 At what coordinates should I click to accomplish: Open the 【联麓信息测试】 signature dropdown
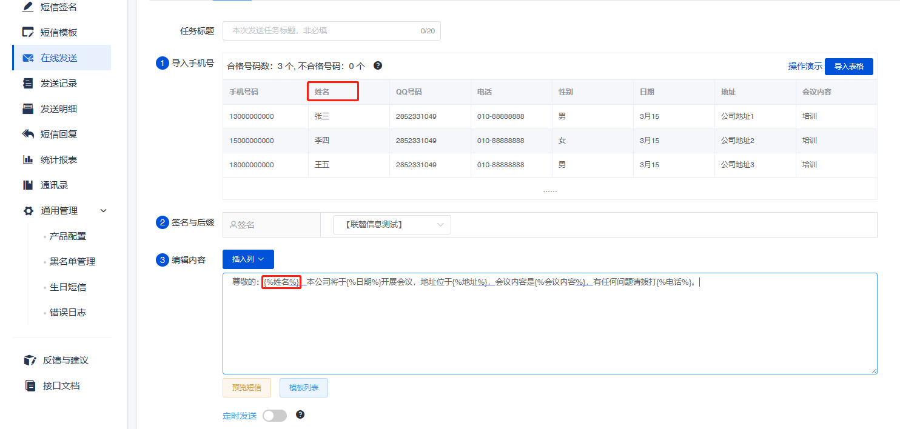coord(392,224)
